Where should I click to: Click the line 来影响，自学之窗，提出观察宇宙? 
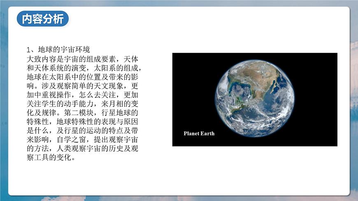(82, 139)
